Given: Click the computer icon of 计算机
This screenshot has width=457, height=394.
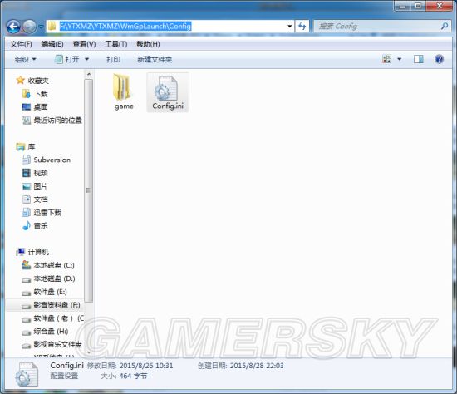Looking at the screenshot, I should tap(21, 252).
